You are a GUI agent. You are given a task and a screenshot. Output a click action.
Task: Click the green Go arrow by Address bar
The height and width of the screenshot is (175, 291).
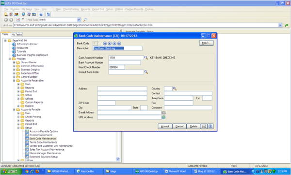click(x=286, y=25)
